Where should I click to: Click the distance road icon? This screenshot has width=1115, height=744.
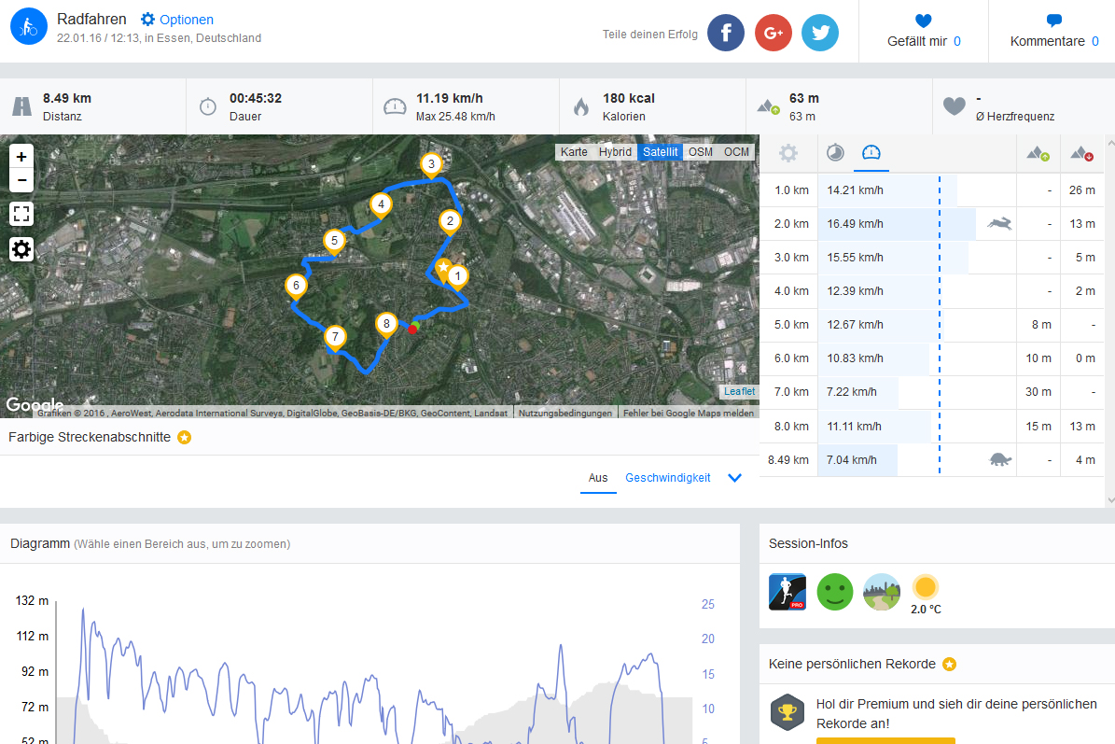click(22, 106)
